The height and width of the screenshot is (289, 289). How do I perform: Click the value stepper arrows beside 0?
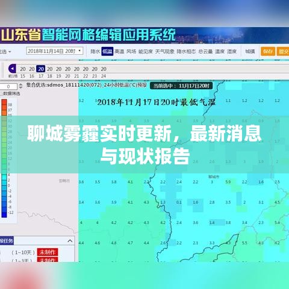(20, 86)
